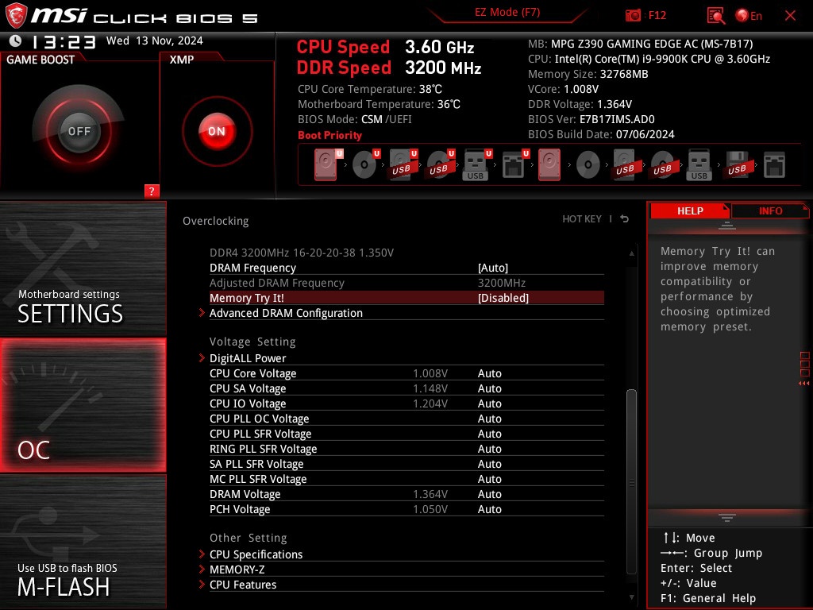This screenshot has width=813, height=610.
Task: Select the USB hard disk boot device with U badge
Action: [403, 164]
